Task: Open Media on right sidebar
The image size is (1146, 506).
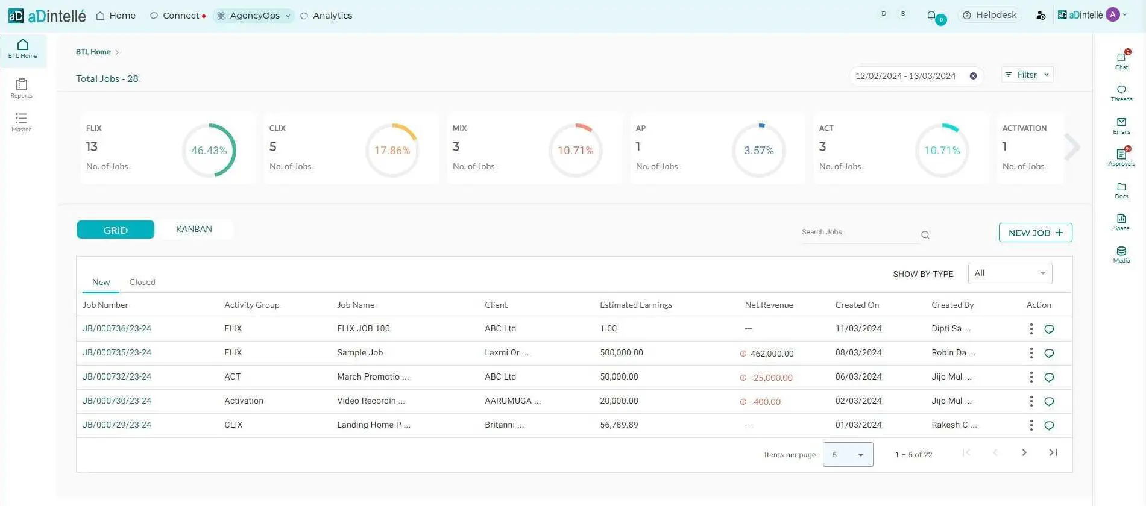Action: point(1121,254)
